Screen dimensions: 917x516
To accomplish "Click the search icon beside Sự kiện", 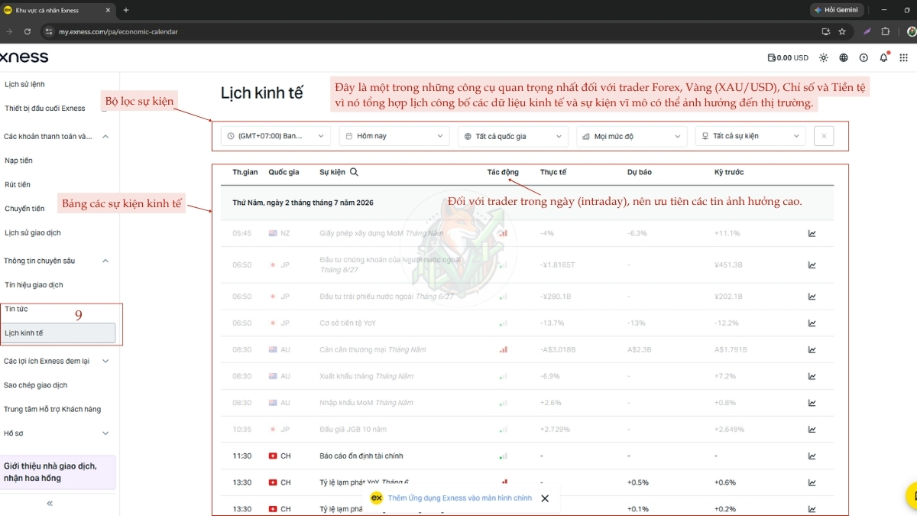I will (x=354, y=172).
